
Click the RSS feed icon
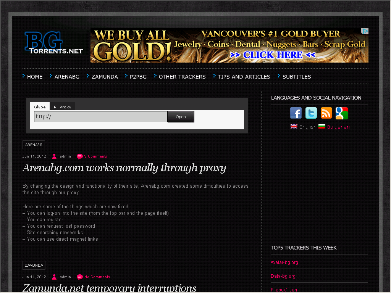[326, 113]
